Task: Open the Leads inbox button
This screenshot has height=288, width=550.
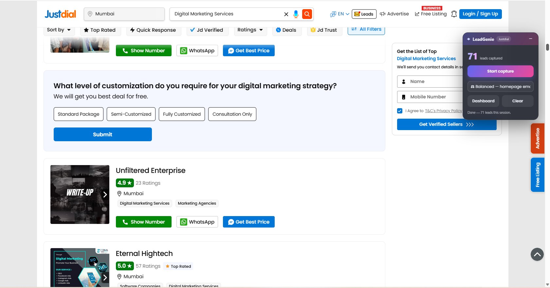Action: [364, 14]
